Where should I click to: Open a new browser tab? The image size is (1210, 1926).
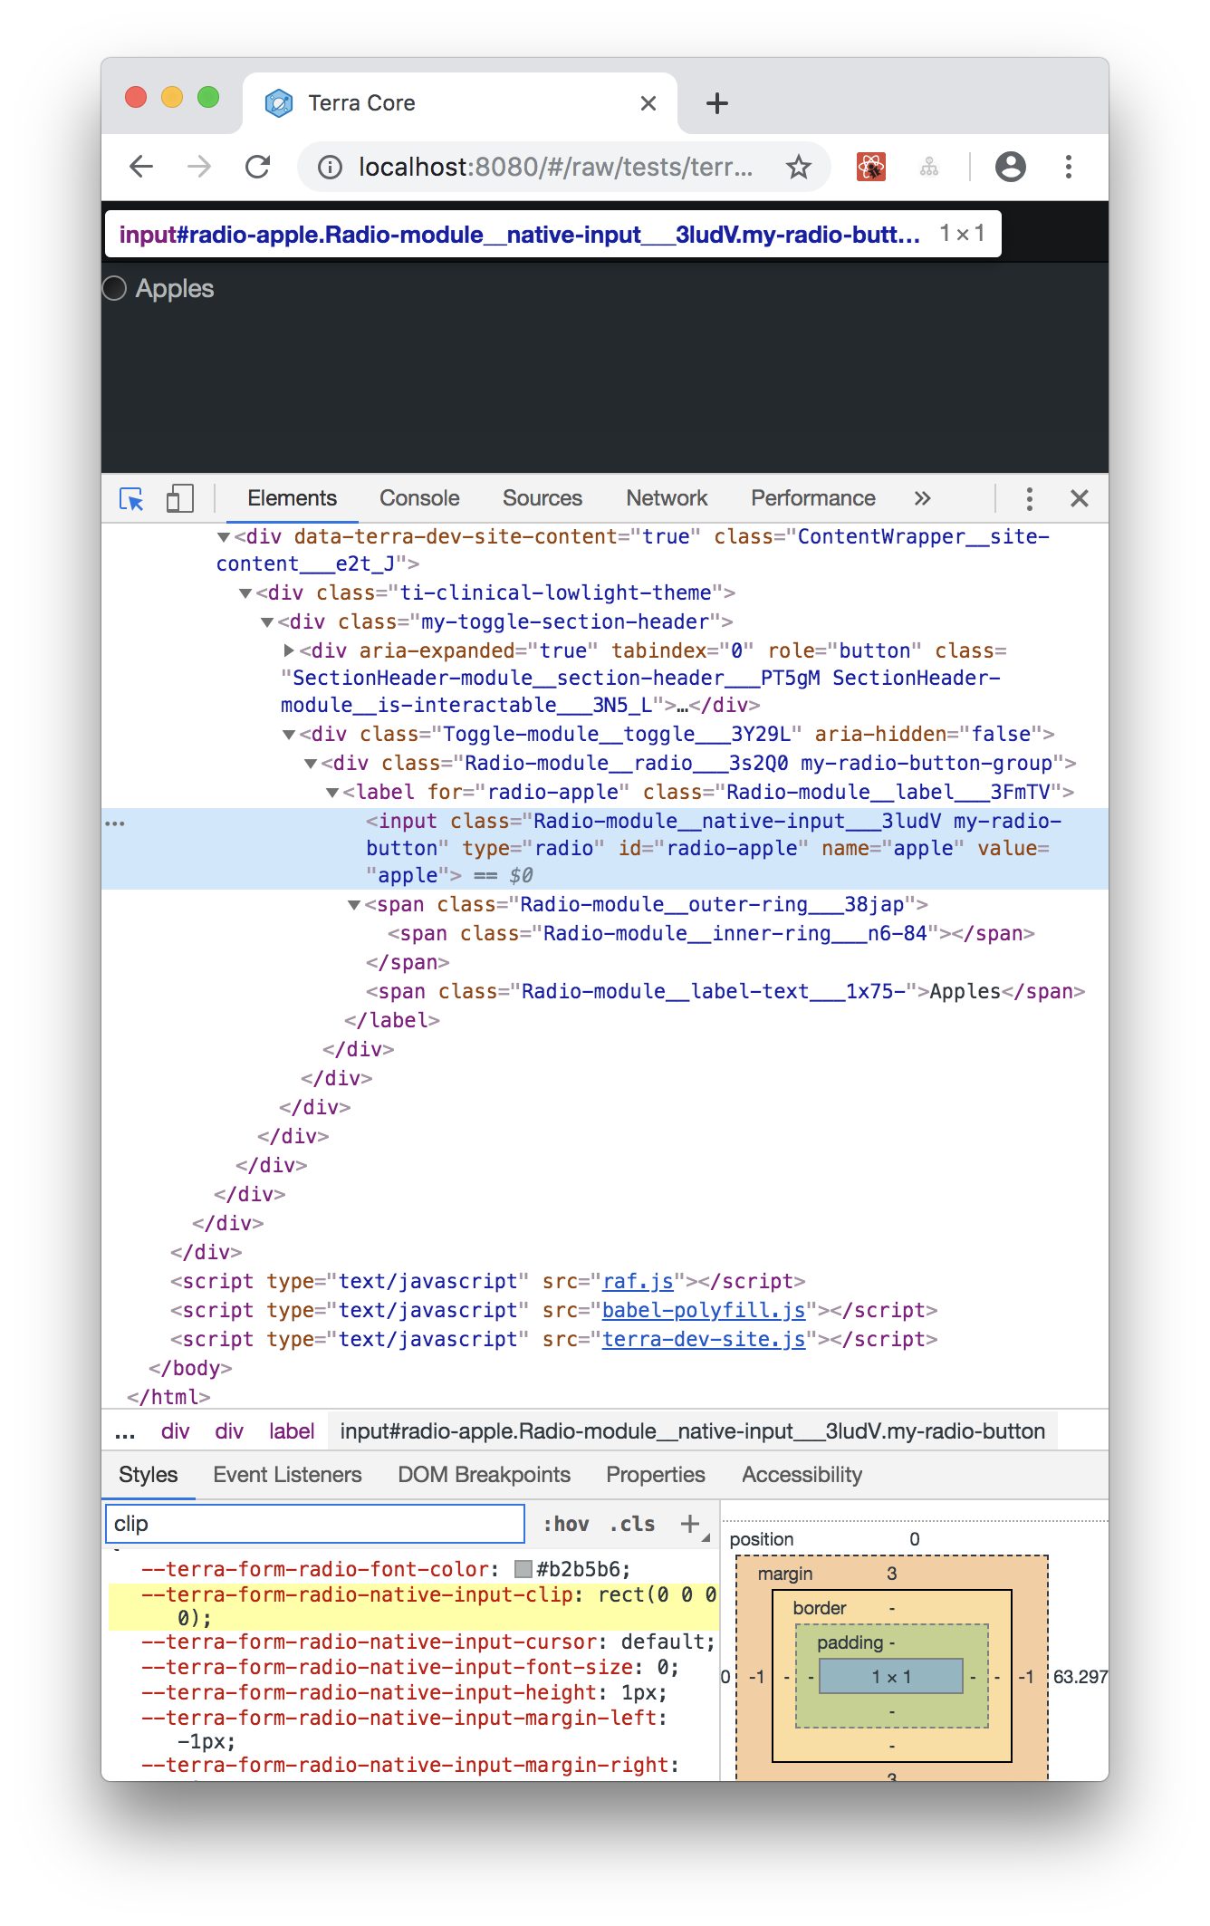tap(717, 103)
